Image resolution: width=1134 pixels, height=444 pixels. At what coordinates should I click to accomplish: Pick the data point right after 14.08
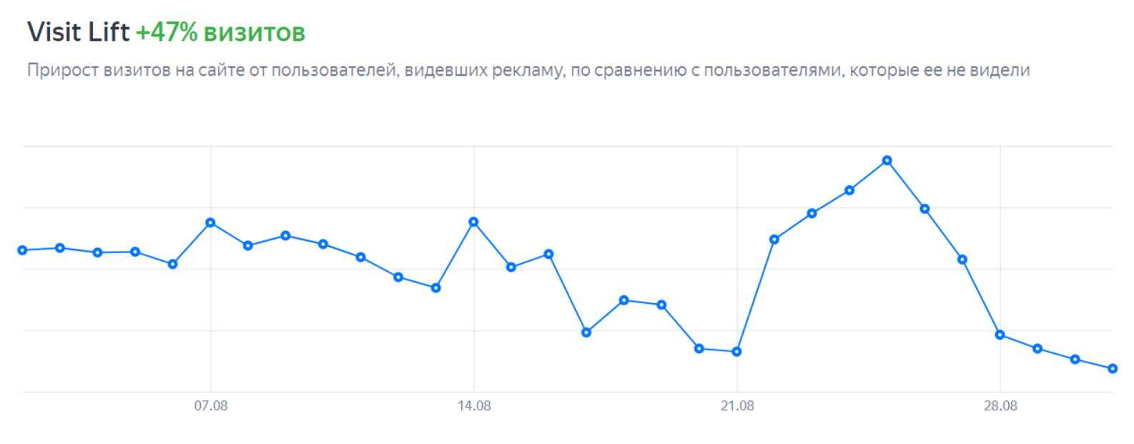tap(511, 267)
